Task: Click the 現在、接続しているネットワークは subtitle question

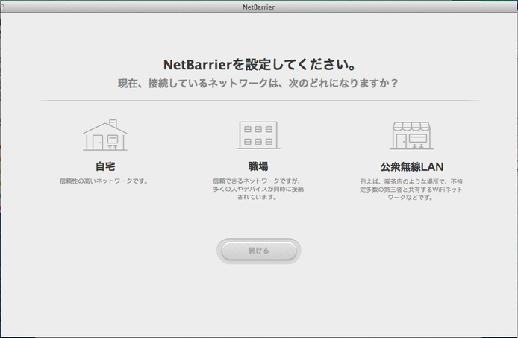Action: (258, 83)
